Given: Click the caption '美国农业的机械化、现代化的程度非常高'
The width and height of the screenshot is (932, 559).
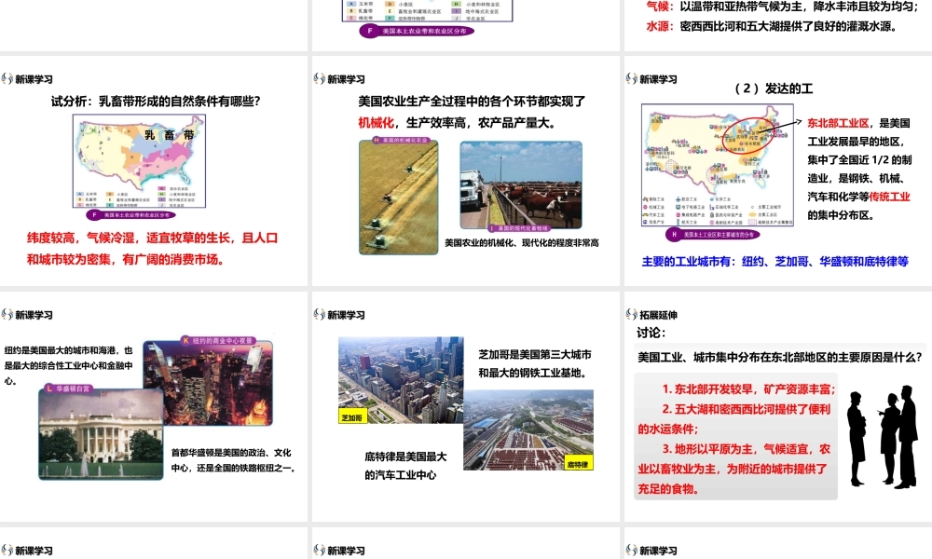Looking at the screenshot, I should pos(522,242).
